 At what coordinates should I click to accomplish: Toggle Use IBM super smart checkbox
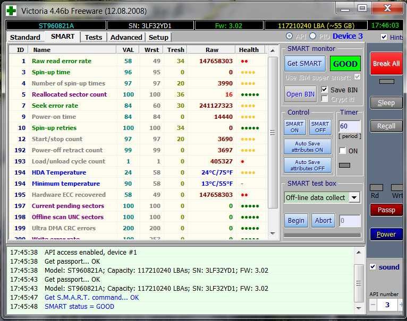[358, 77]
